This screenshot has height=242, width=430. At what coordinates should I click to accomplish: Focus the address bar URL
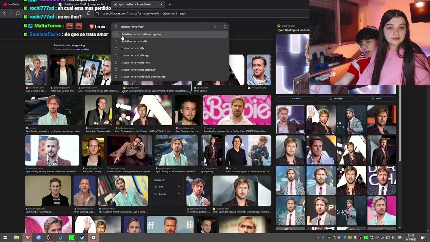[144, 13]
